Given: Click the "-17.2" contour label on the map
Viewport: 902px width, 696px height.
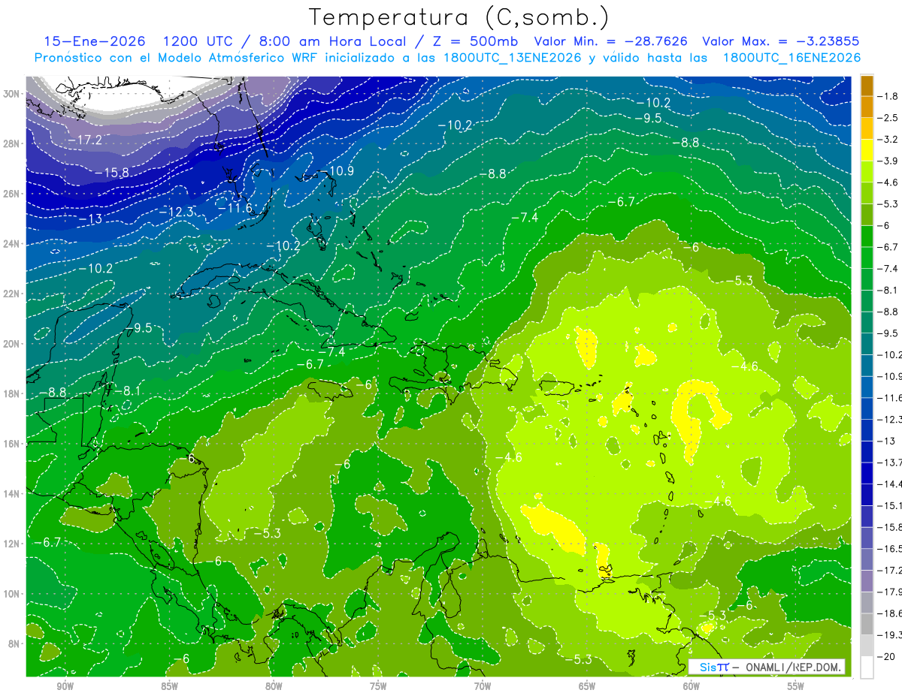Looking at the screenshot, I should click(85, 140).
